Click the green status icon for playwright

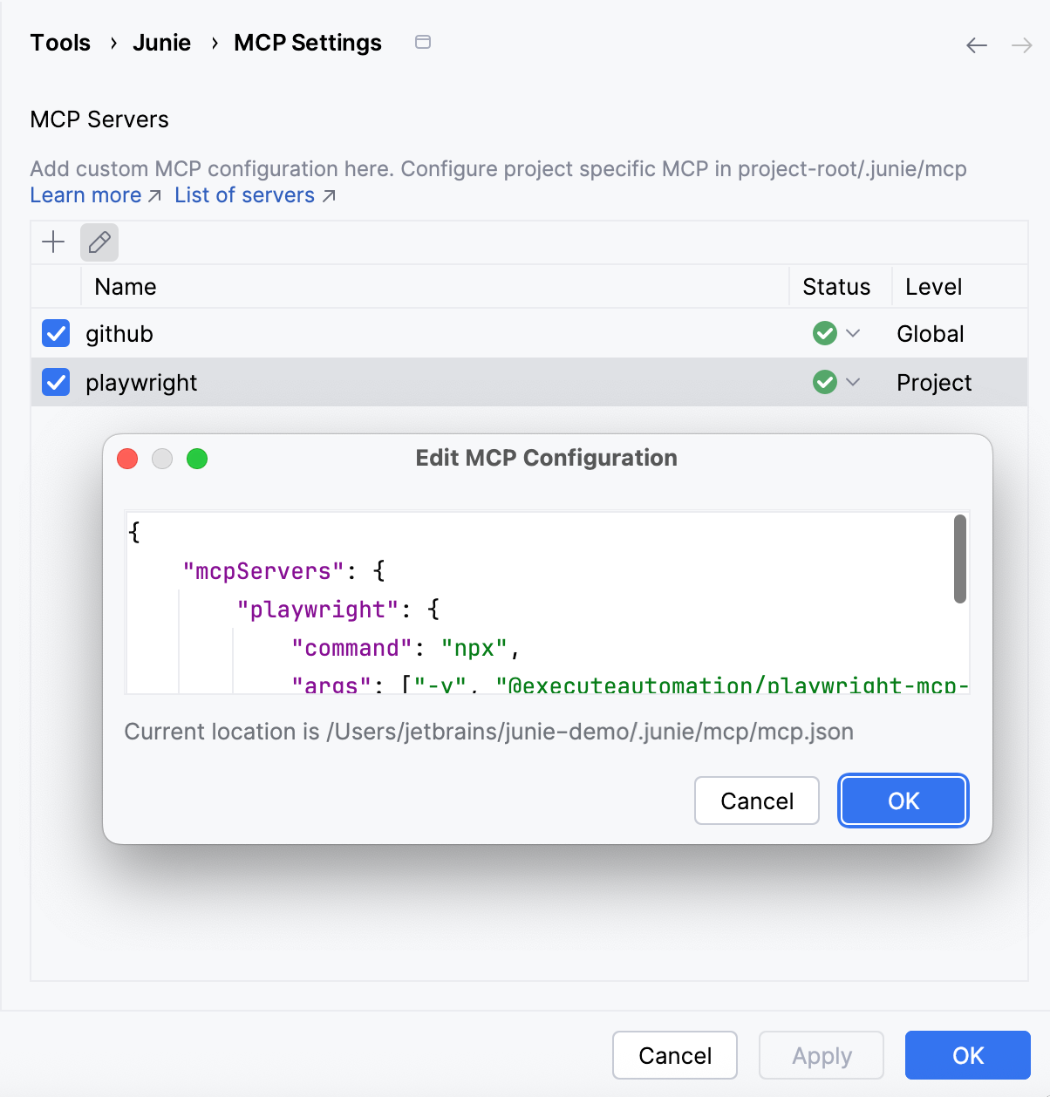825,382
